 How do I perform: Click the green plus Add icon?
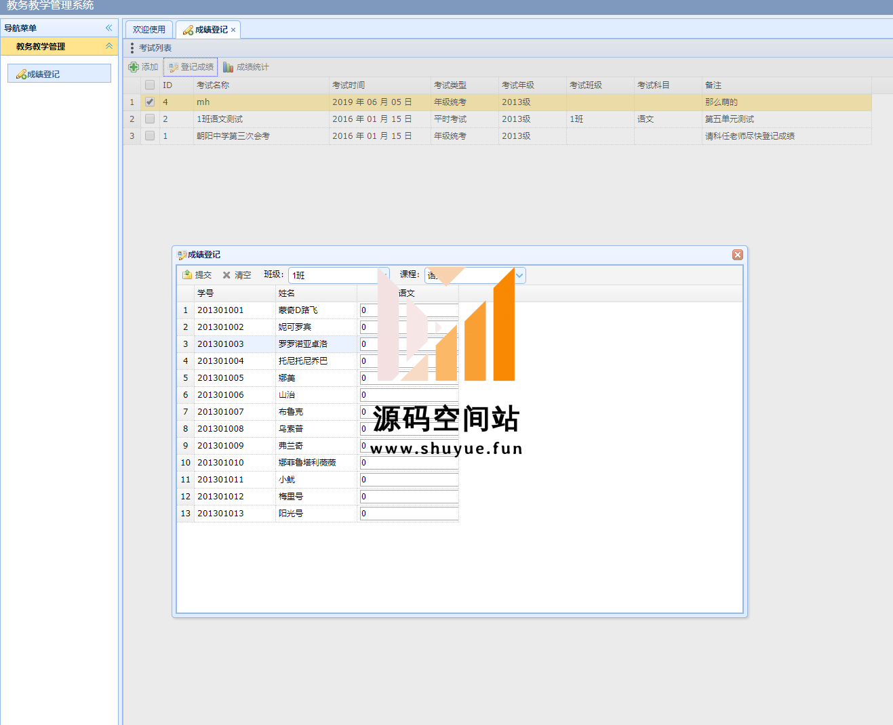(134, 67)
